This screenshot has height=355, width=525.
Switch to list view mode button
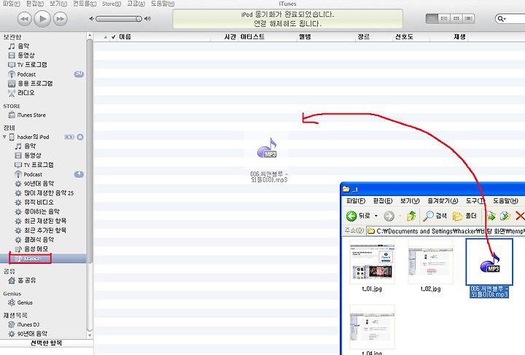(x=432, y=18)
